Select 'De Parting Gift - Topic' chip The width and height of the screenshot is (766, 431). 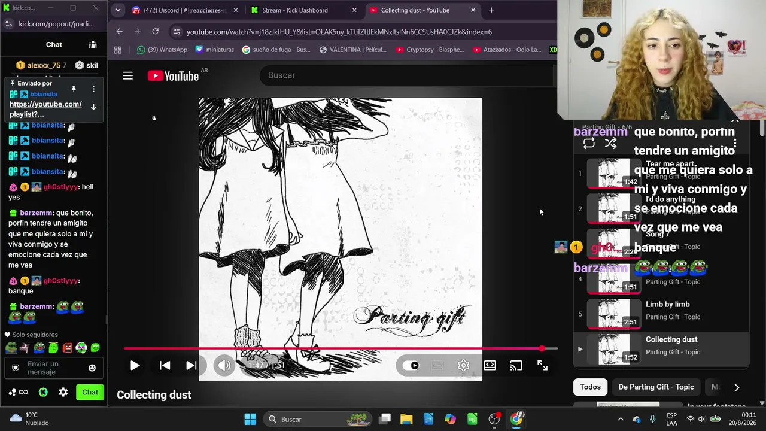pyautogui.click(x=656, y=387)
